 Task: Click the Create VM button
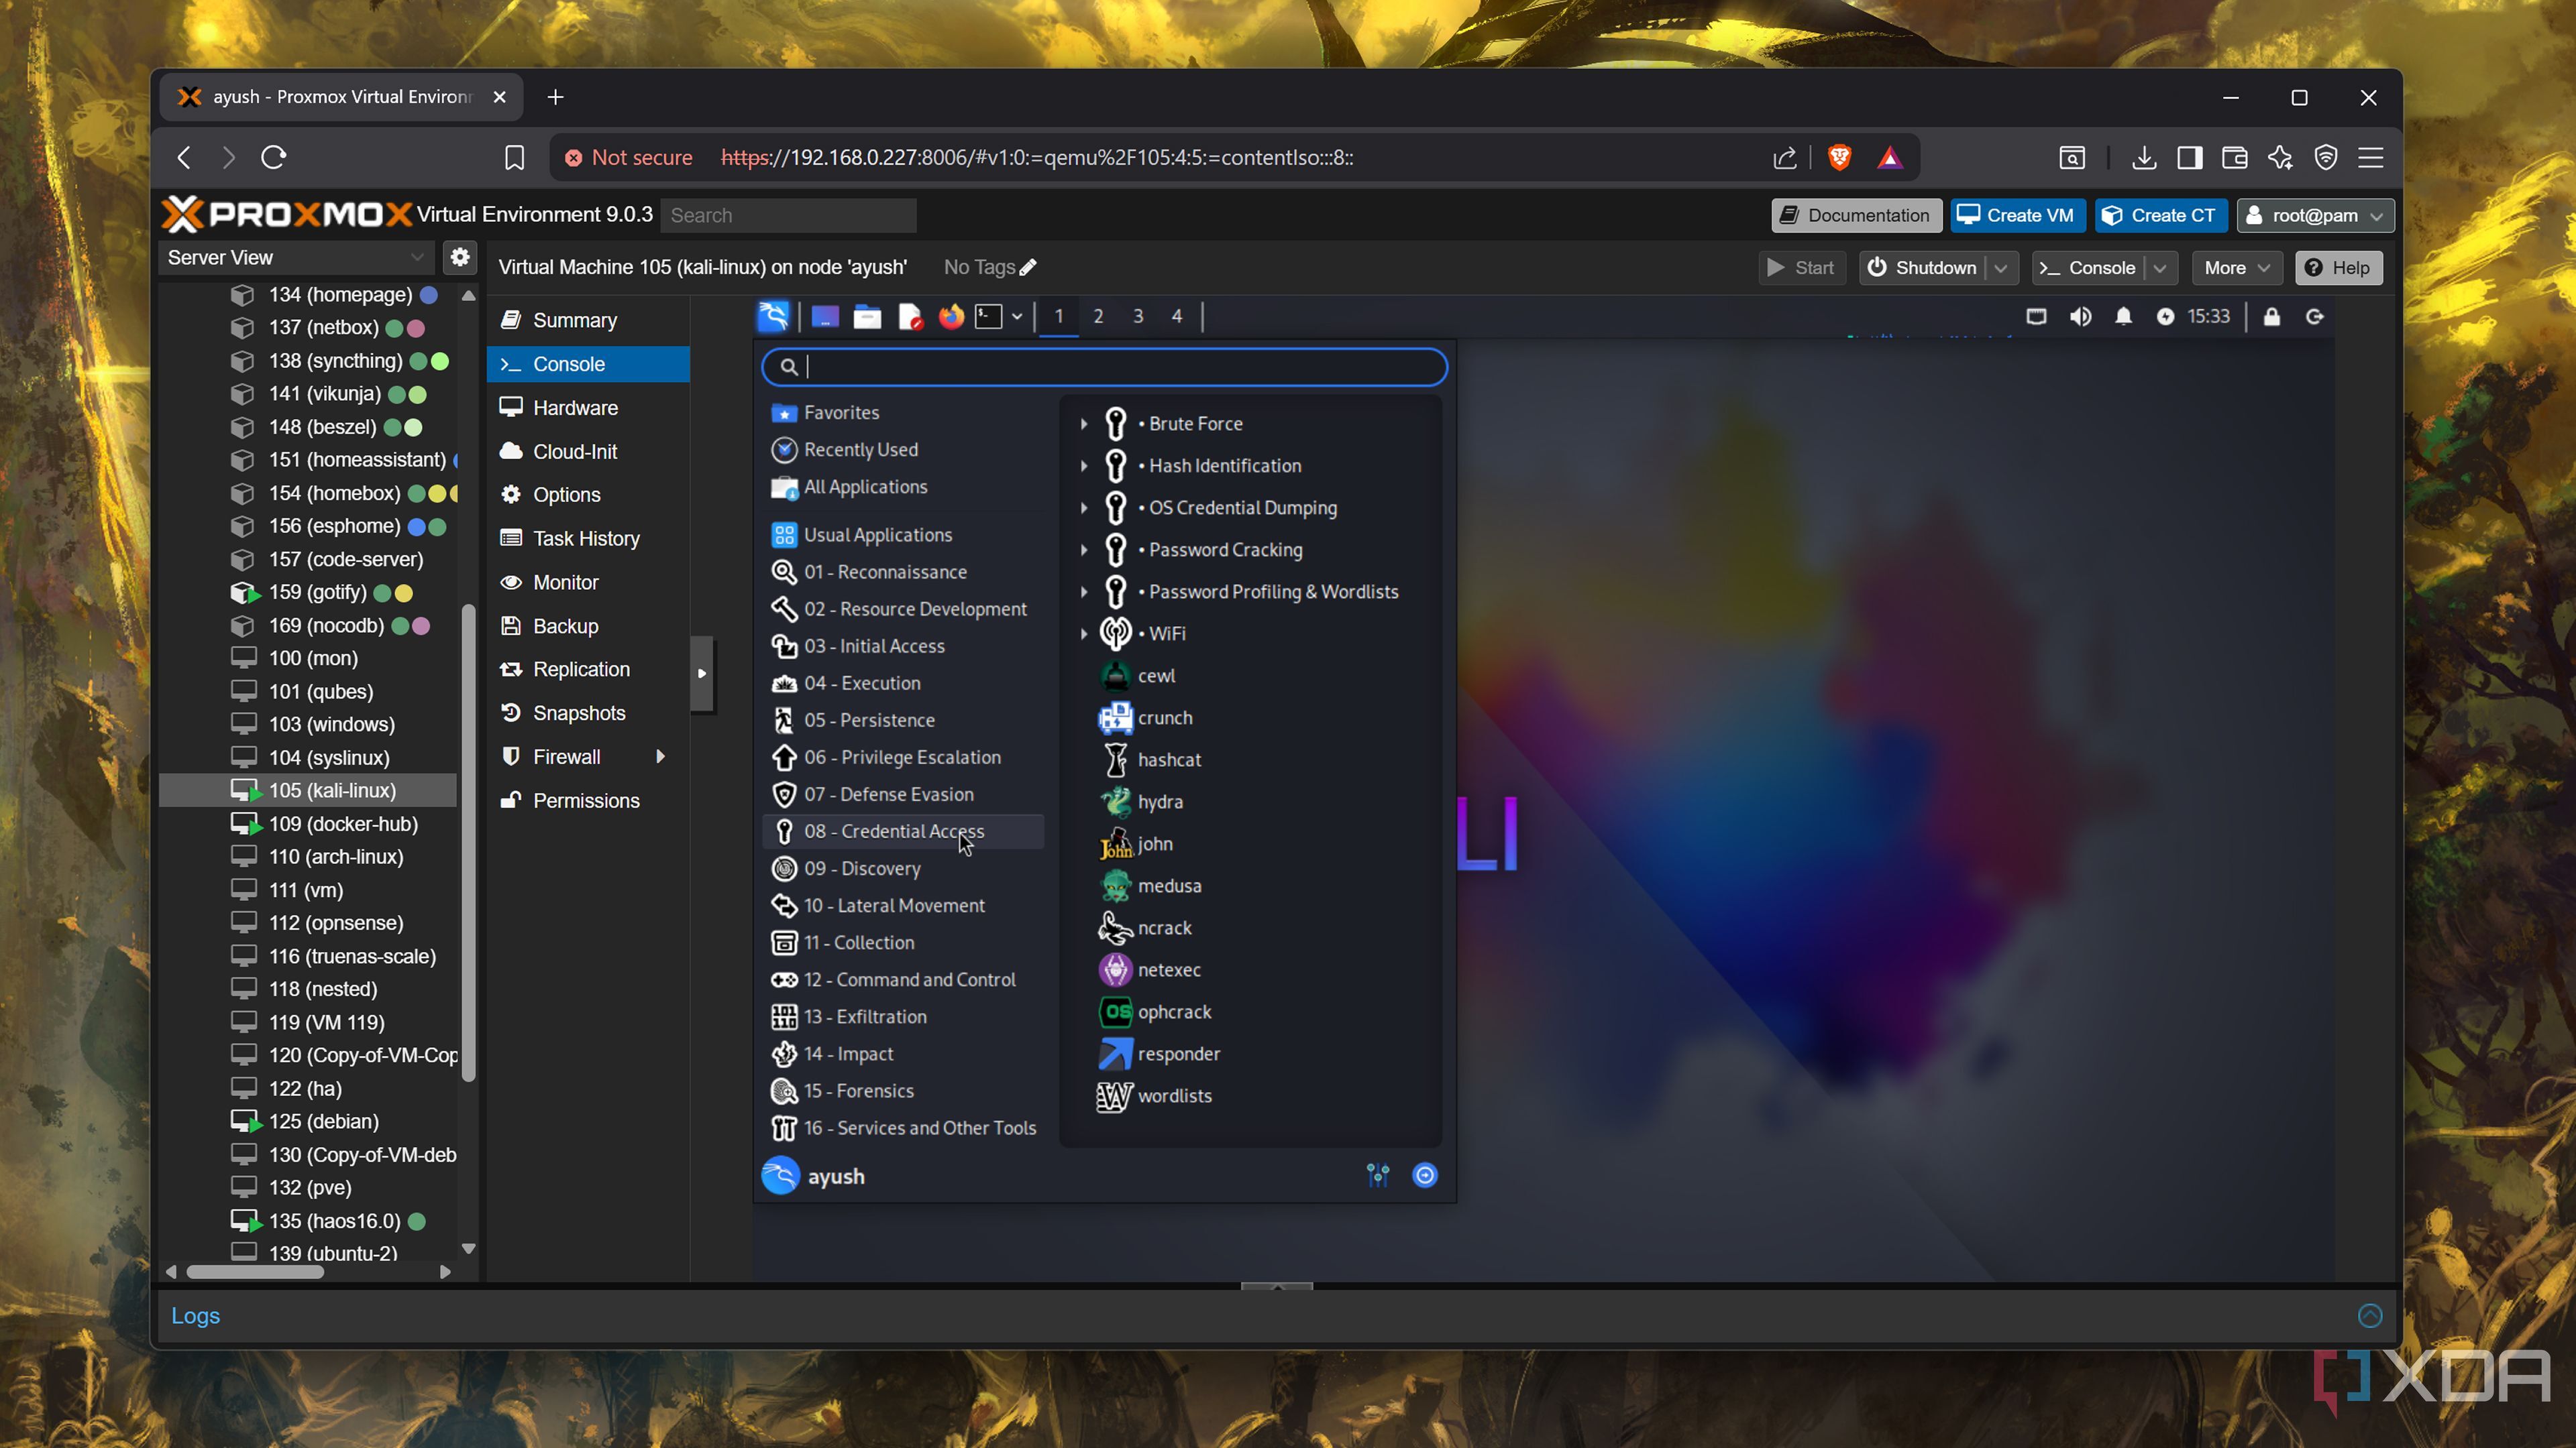tap(2016, 215)
